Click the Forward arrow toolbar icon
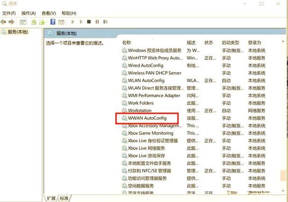This screenshot has height=202, width=288. (11, 22)
